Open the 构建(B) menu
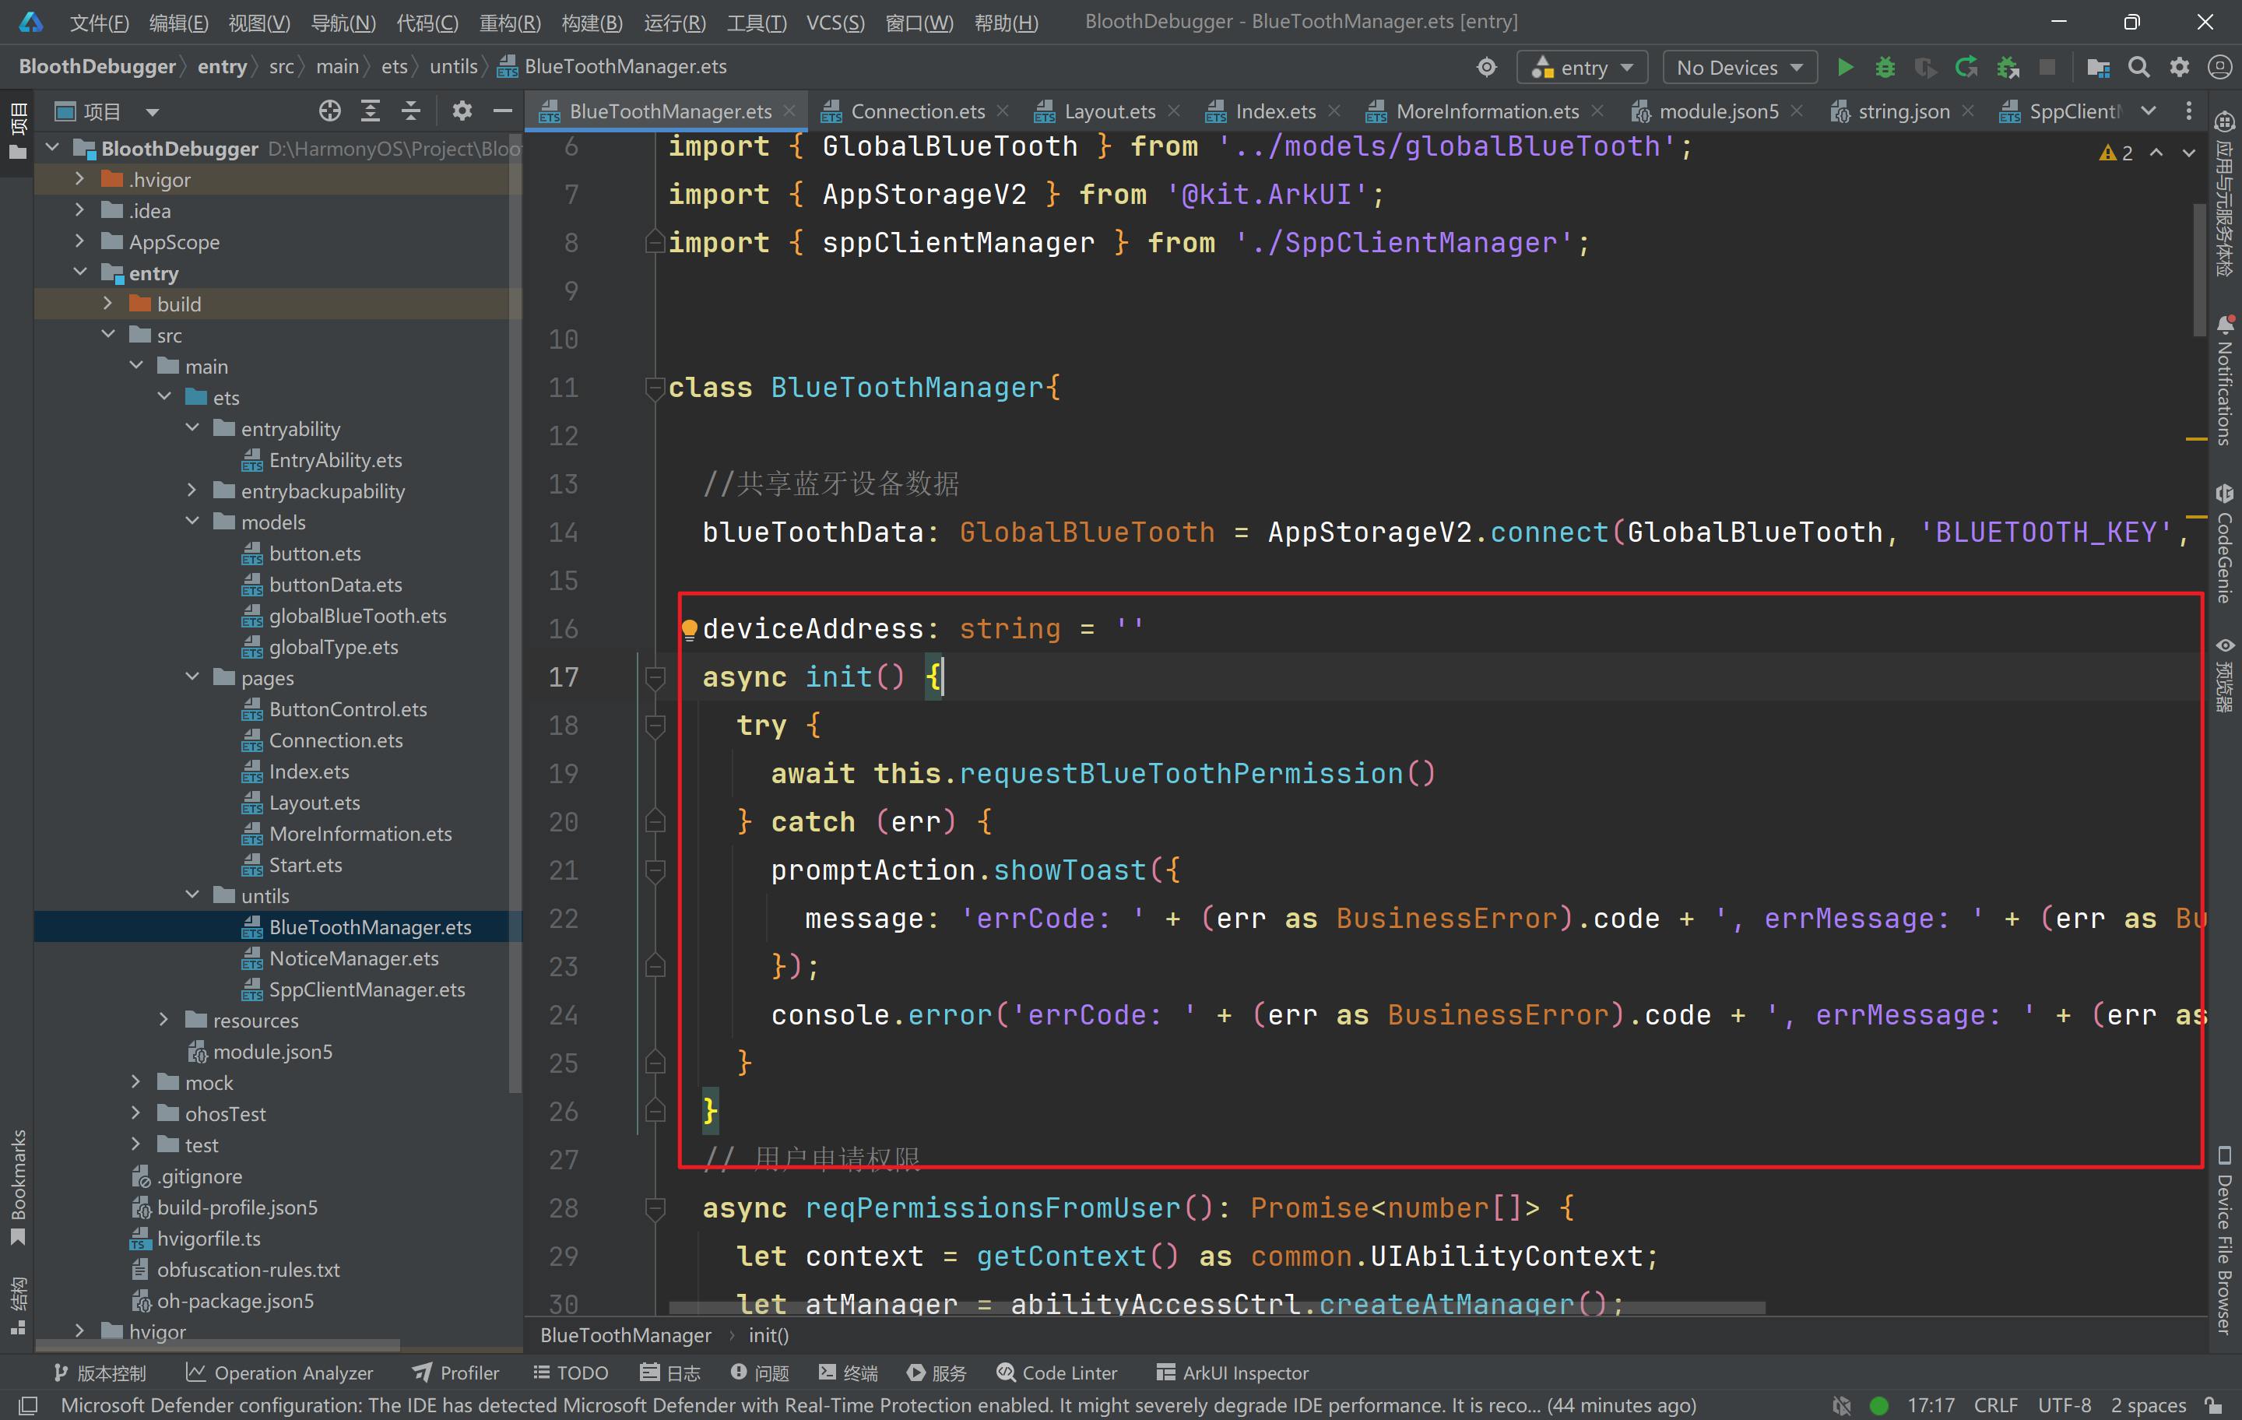Image resolution: width=2242 pixels, height=1420 pixels. 591,23
